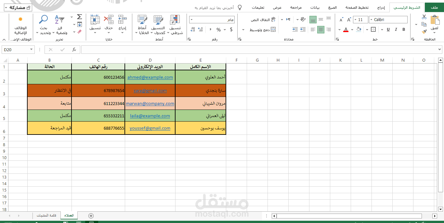The width and height of the screenshot is (444, 223).
Task: Toggle Italic formatting
Action: (x=396, y=29)
